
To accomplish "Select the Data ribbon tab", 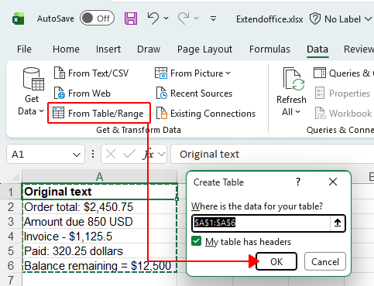I will [317, 49].
